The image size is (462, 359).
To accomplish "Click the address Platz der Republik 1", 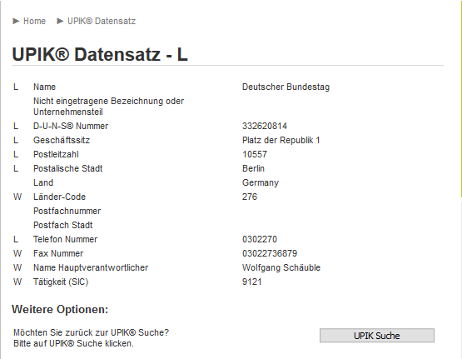I will coord(281,140).
